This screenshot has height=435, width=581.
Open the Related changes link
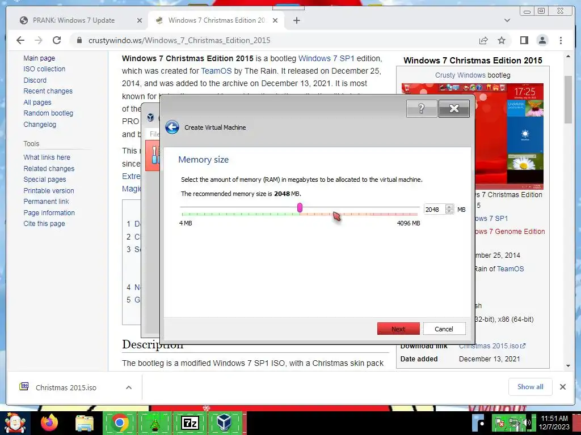coord(49,169)
